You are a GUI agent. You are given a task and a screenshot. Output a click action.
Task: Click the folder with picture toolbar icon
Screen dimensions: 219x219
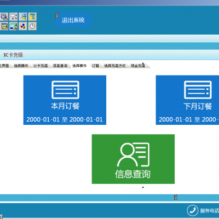(x=4, y=26)
